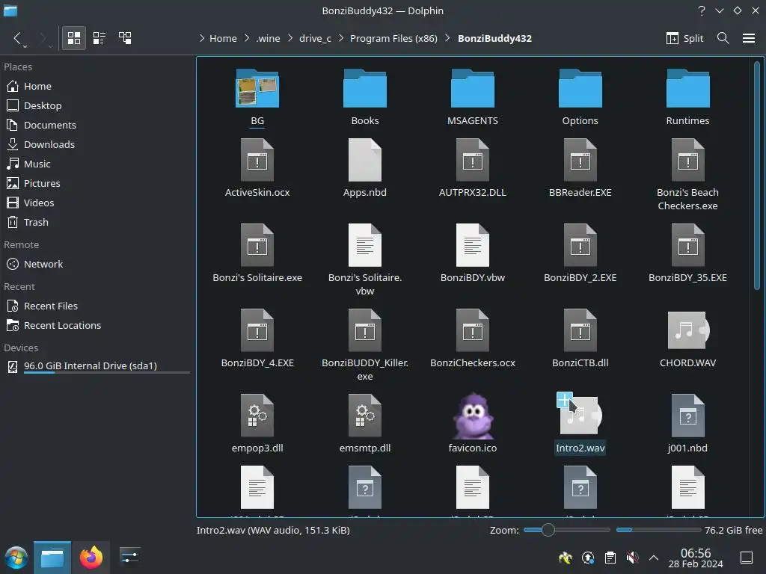Navigate to .wine in breadcrumb

(268, 39)
